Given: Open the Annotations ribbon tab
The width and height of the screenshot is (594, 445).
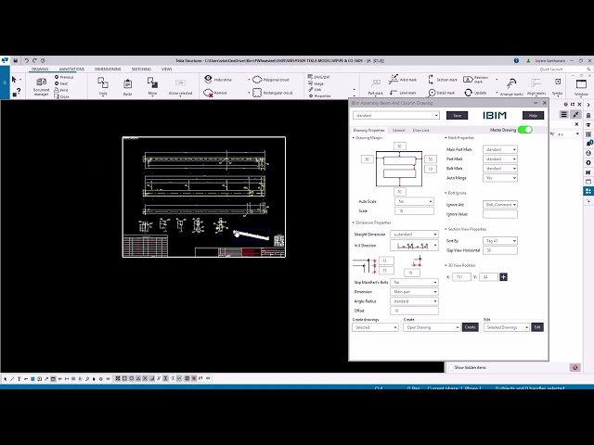Looking at the screenshot, I should (71, 70).
